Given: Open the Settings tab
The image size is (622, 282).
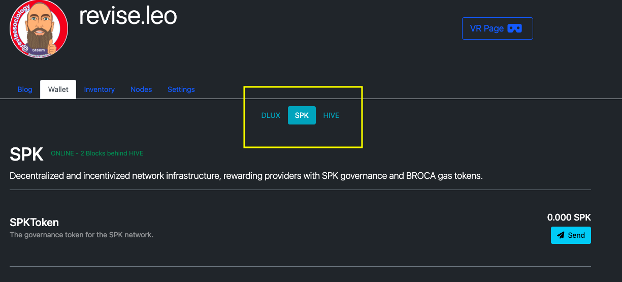Looking at the screenshot, I should tap(181, 89).
